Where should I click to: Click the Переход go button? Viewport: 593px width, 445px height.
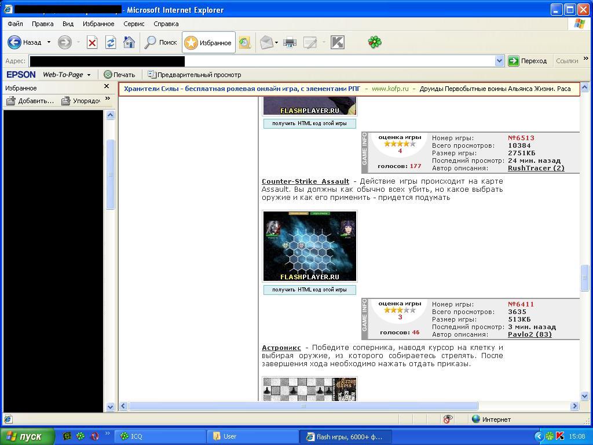[x=528, y=61]
